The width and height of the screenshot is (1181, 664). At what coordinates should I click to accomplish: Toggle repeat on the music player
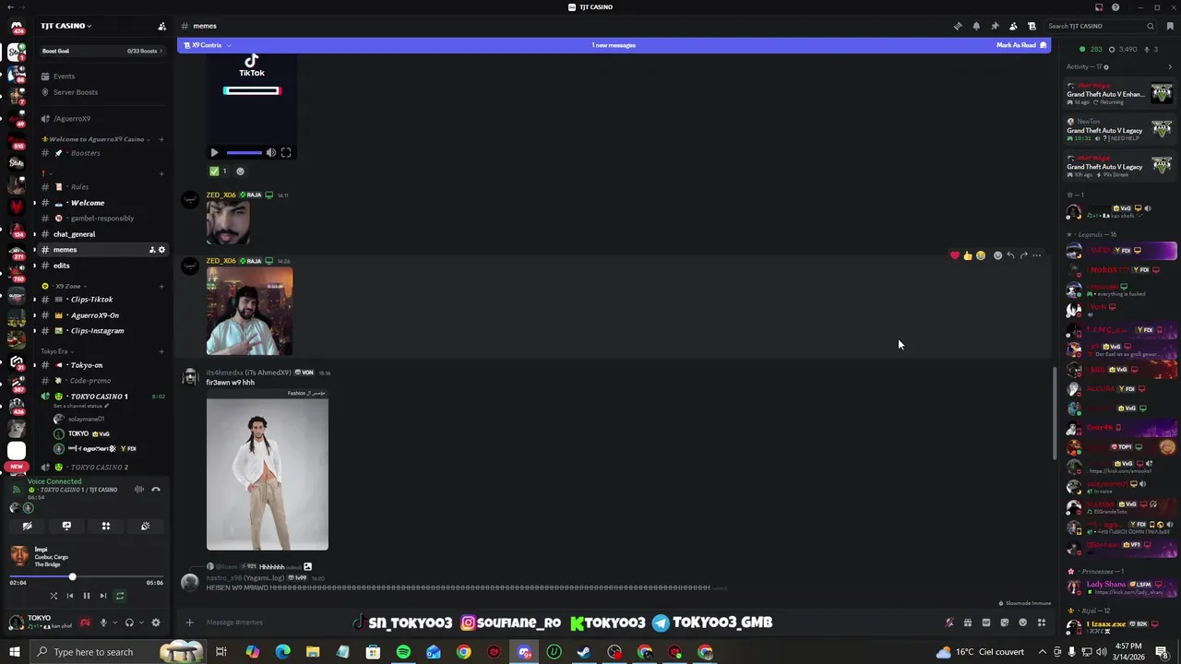click(120, 596)
